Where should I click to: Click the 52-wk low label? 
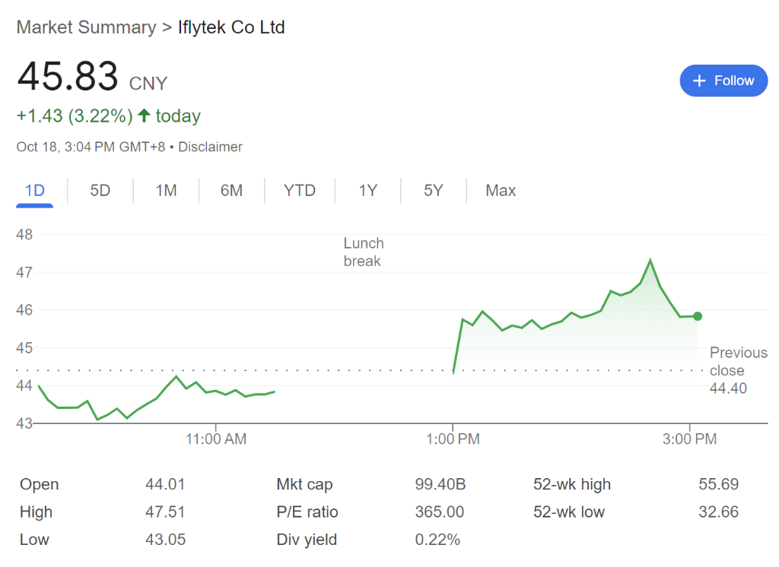[x=569, y=512]
